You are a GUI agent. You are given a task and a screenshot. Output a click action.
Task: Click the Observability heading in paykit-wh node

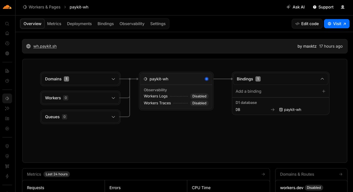(x=155, y=90)
